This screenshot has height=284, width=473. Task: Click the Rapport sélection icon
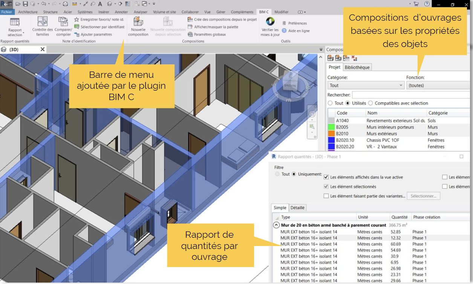tap(15, 23)
